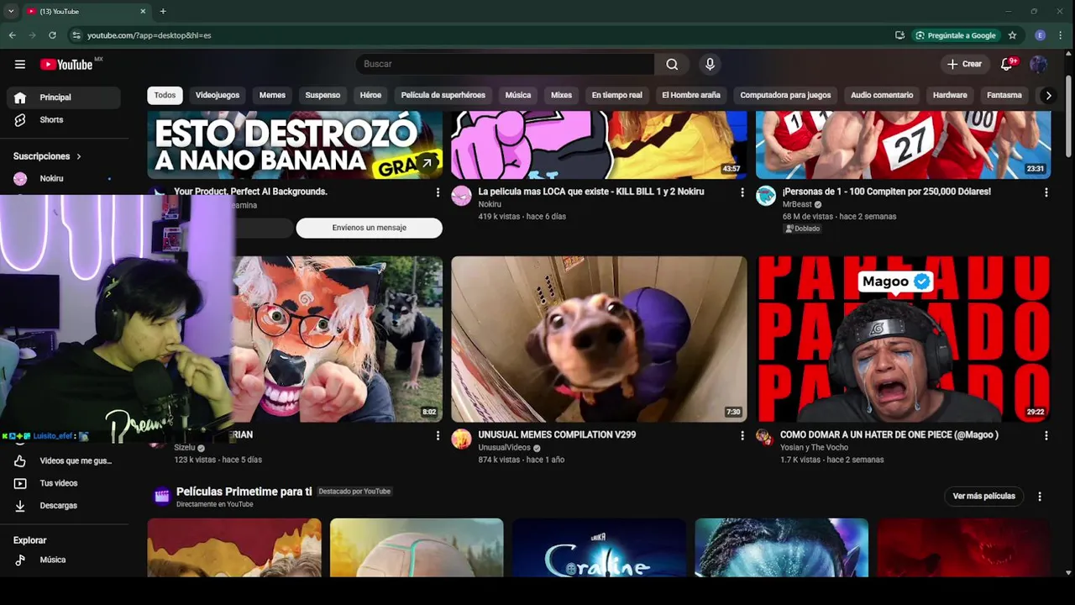Click the Crear button
This screenshot has width=1075, height=605.
[x=964, y=64]
